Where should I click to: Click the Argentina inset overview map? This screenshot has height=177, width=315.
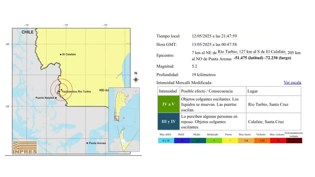pyautogui.click(x=124, y=119)
